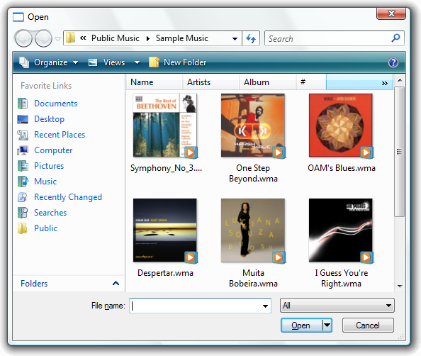Click the scrollbar down arrow
This screenshot has height=356, width=421.
click(400, 286)
